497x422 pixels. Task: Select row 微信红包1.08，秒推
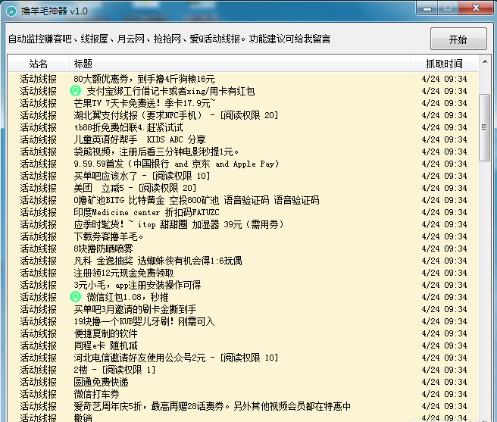[242, 297]
